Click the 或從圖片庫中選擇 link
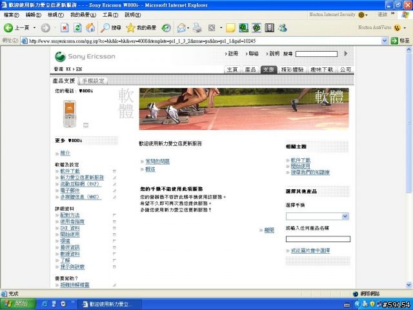 tap(310, 251)
